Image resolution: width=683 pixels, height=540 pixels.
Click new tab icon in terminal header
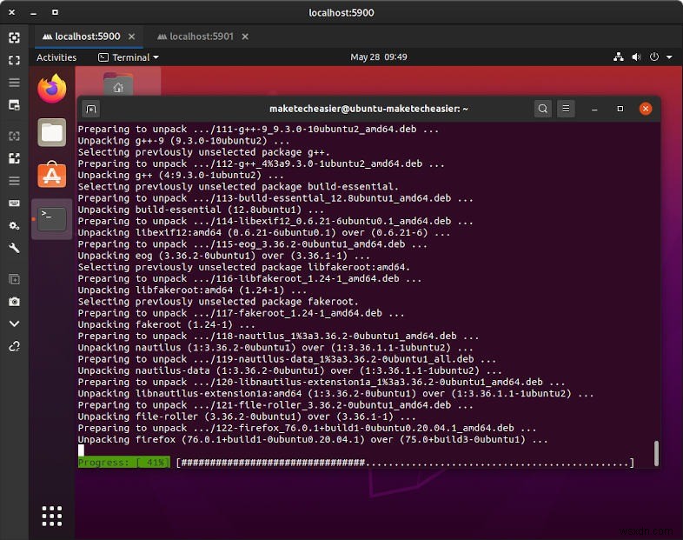(x=91, y=109)
